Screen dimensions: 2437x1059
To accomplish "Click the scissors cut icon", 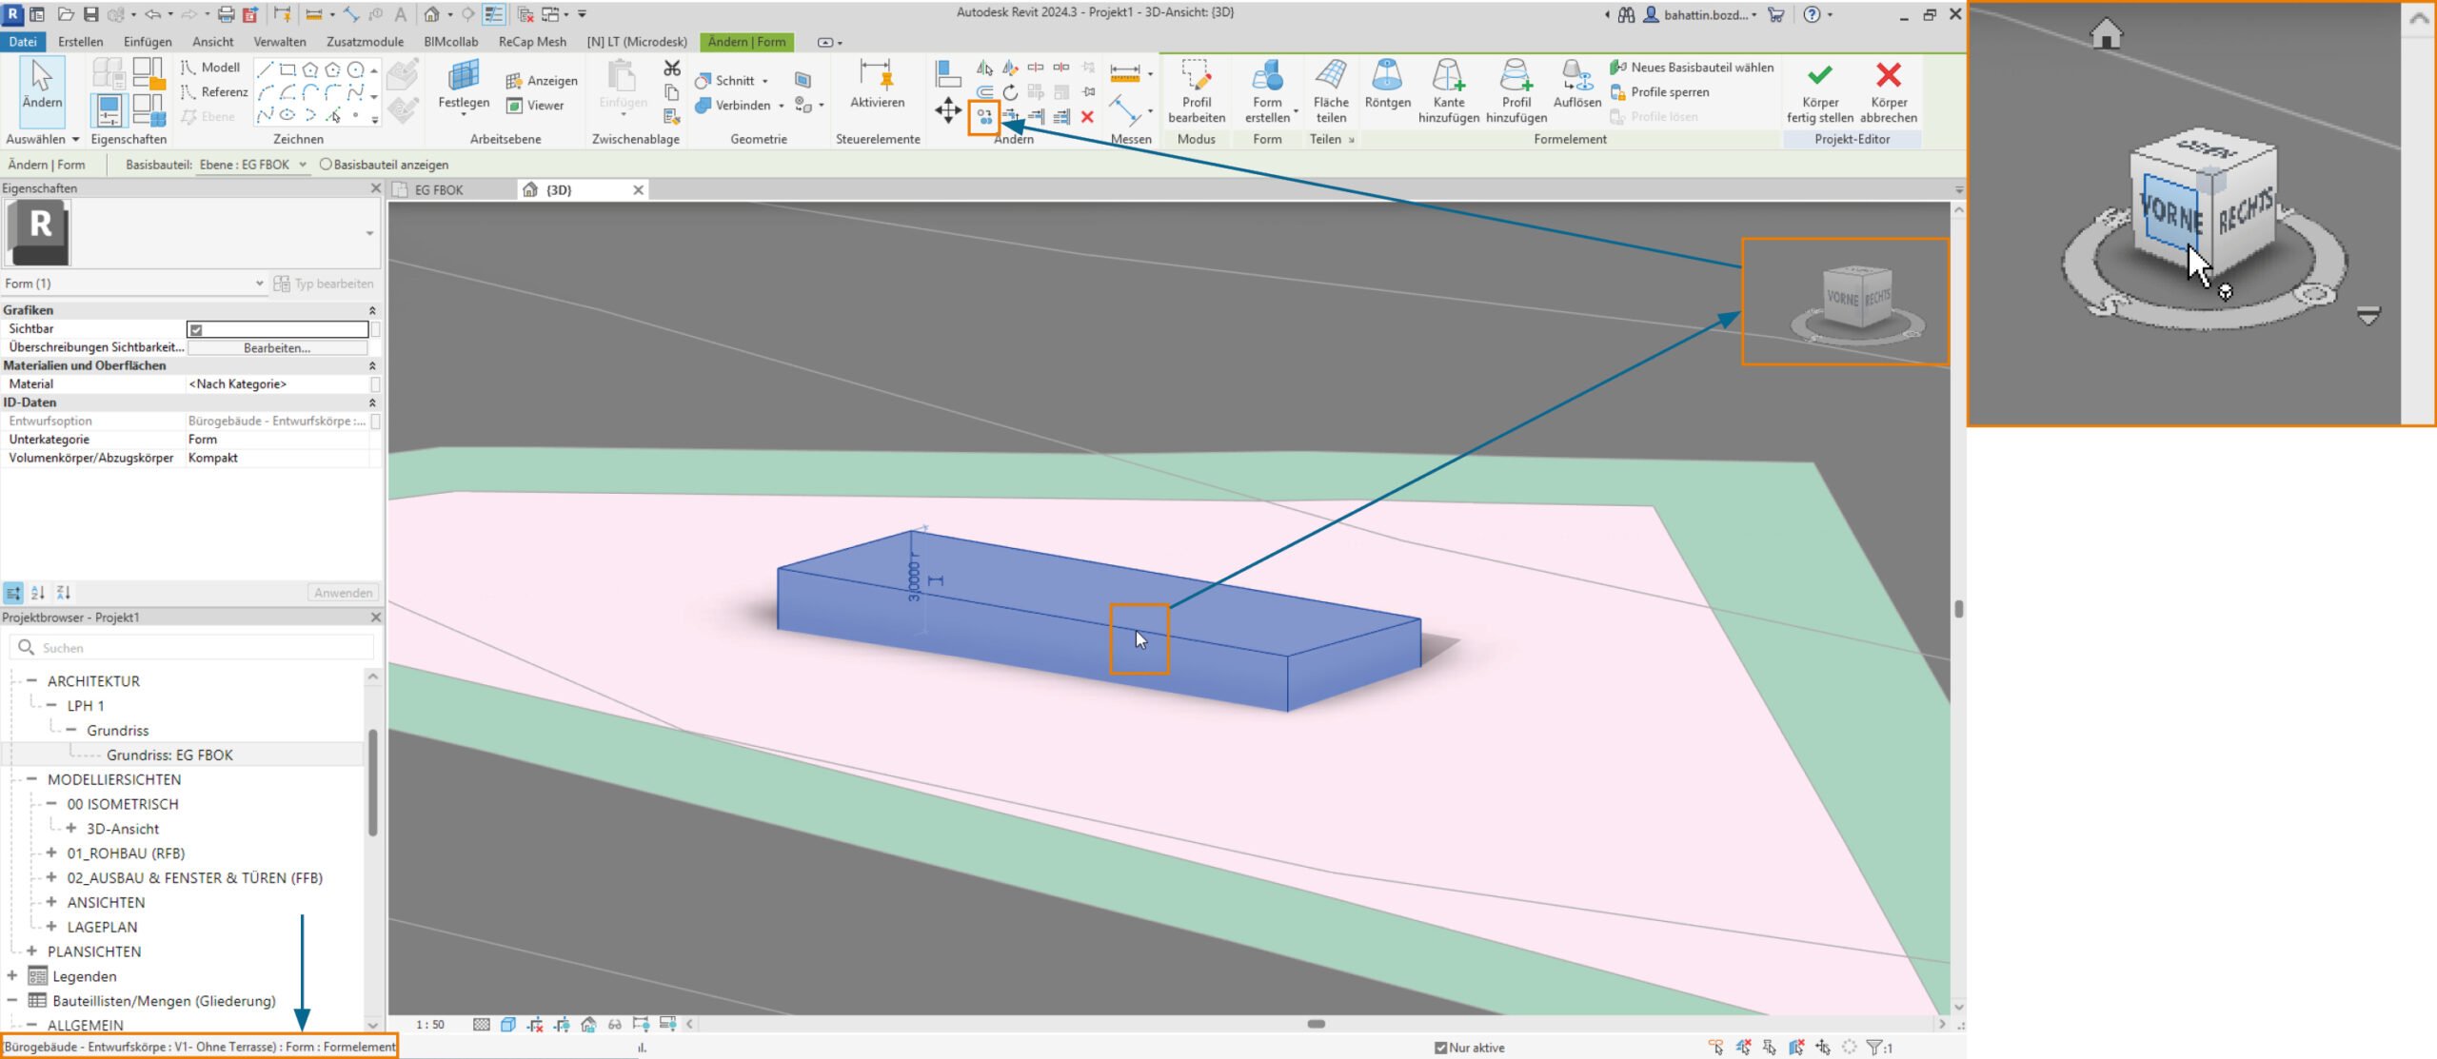I will point(672,69).
